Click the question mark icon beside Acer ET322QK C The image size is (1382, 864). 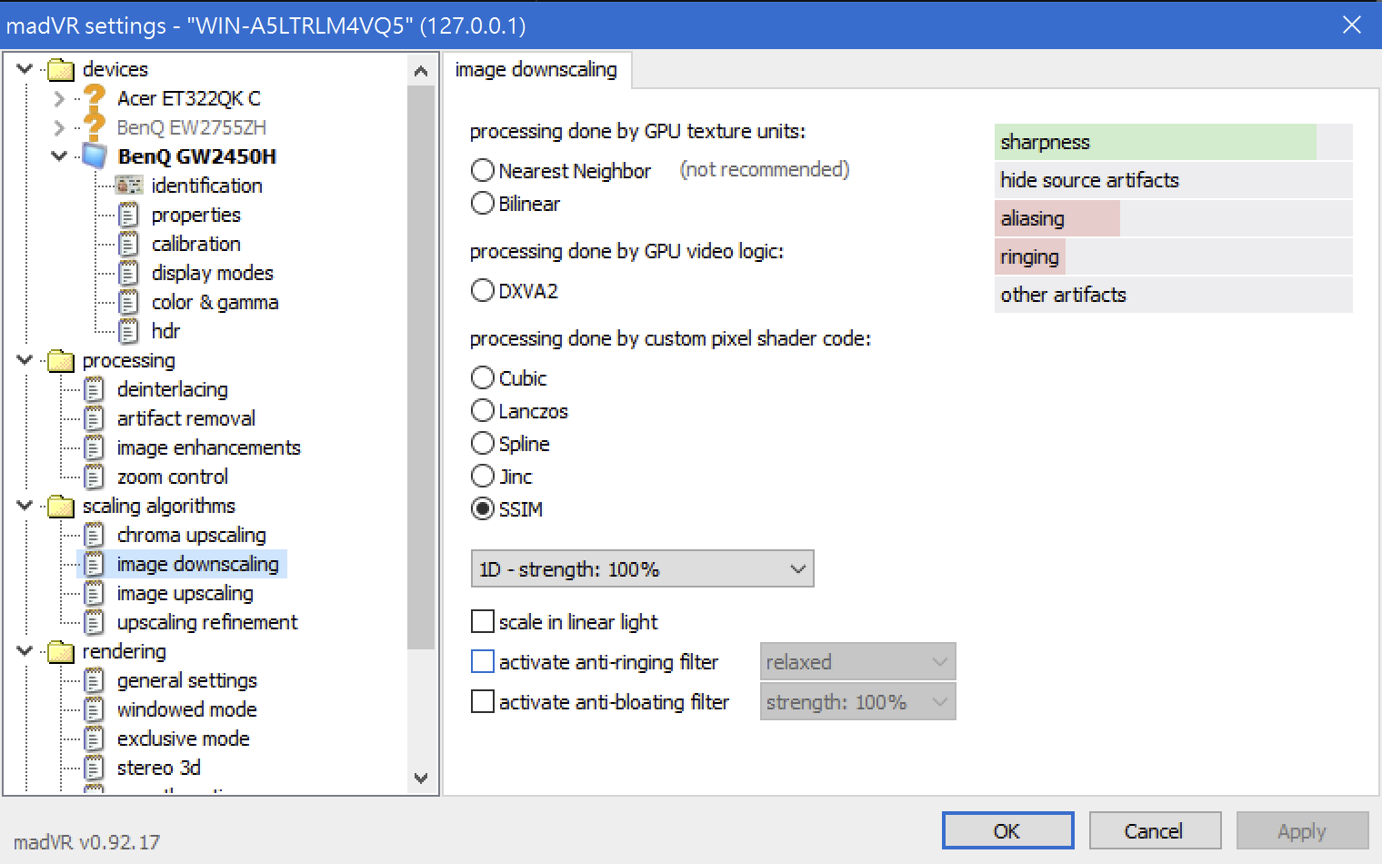tap(95, 97)
